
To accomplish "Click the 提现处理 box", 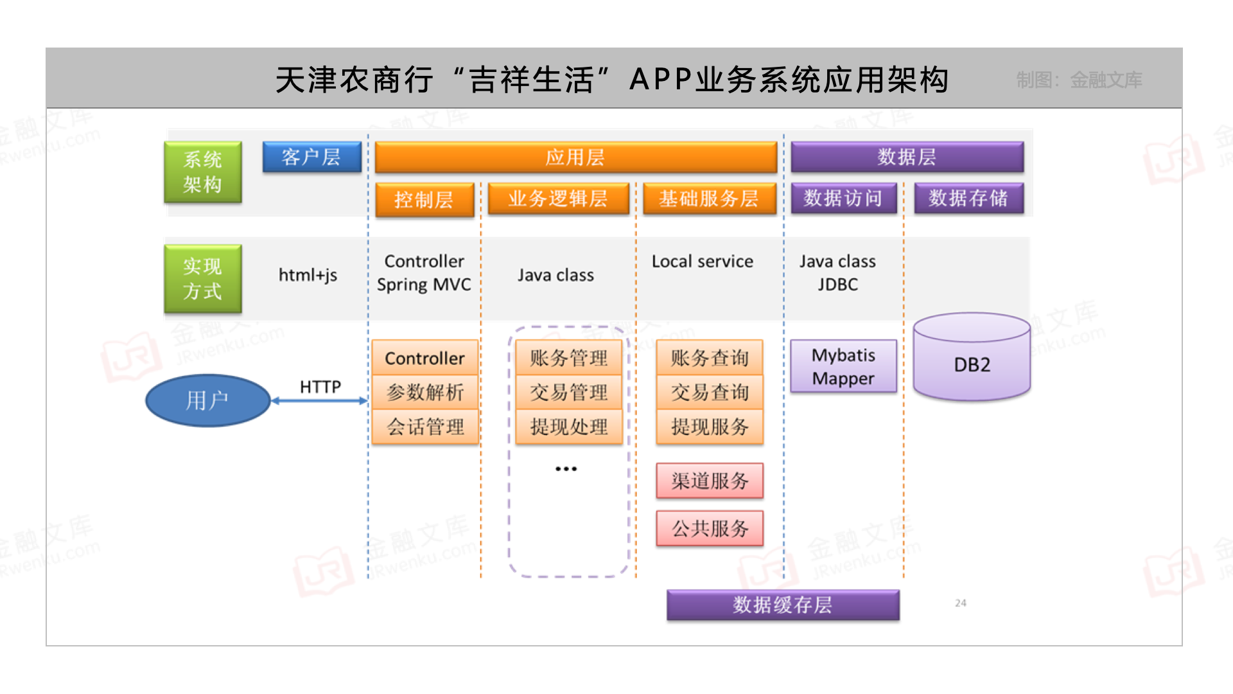I will (569, 427).
